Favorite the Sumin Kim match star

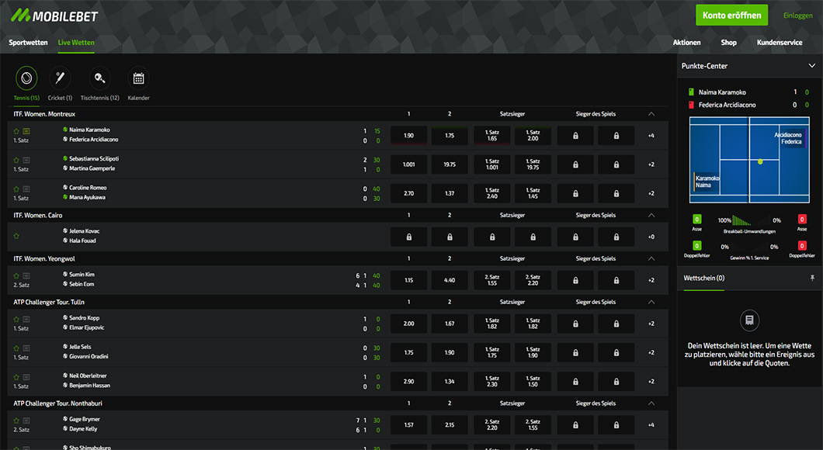click(16, 276)
